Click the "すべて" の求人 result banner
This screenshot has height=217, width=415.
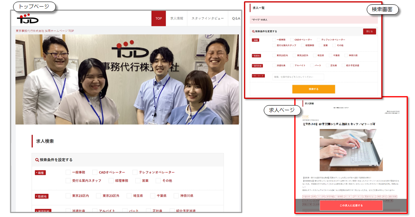click(314, 19)
